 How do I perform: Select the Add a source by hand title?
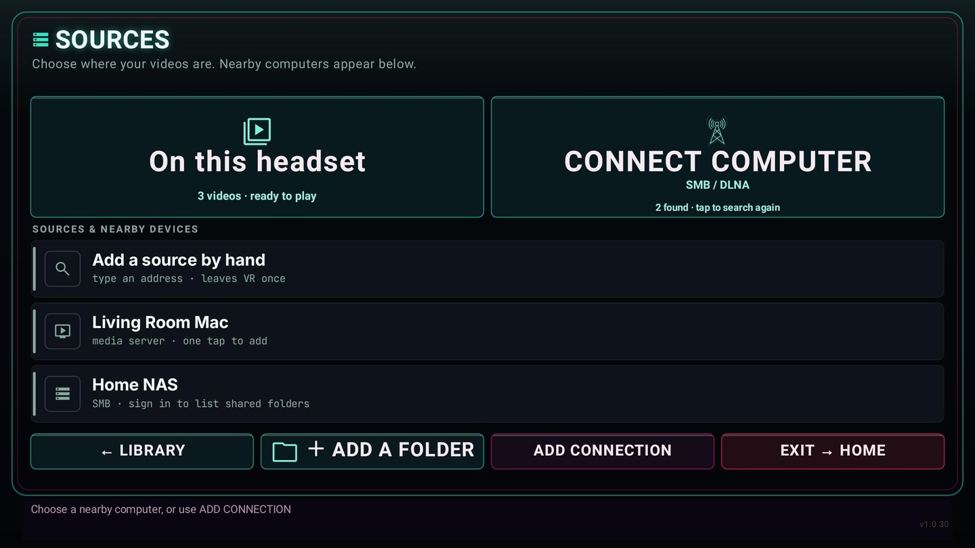179,260
